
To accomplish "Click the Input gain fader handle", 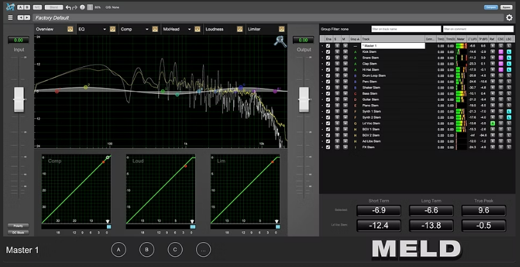I will point(19,98).
